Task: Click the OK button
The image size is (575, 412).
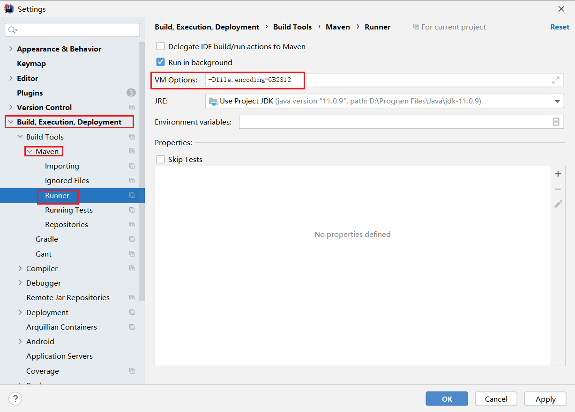Action: coord(447,399)
